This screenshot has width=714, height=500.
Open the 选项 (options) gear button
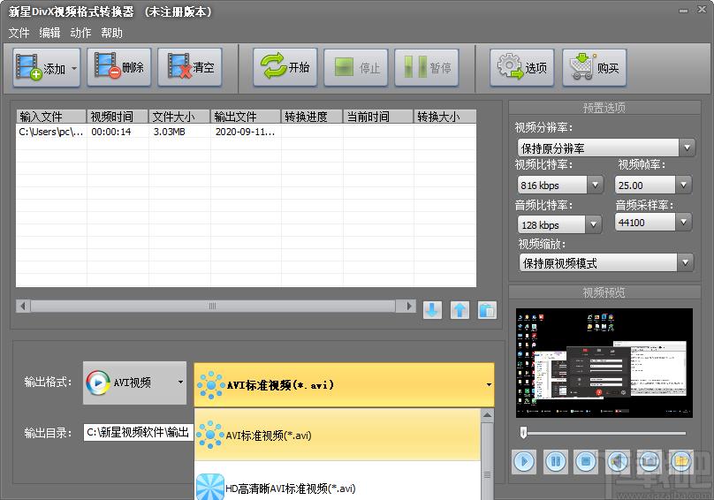[x=522, y=67]
